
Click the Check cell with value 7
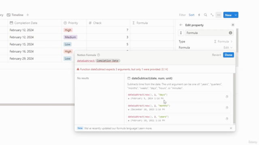coord(108,30)
